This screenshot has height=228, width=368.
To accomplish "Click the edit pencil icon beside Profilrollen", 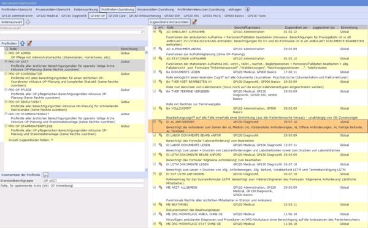I will click(29, 44).
